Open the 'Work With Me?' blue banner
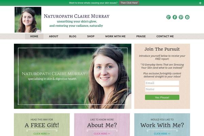 162,125
